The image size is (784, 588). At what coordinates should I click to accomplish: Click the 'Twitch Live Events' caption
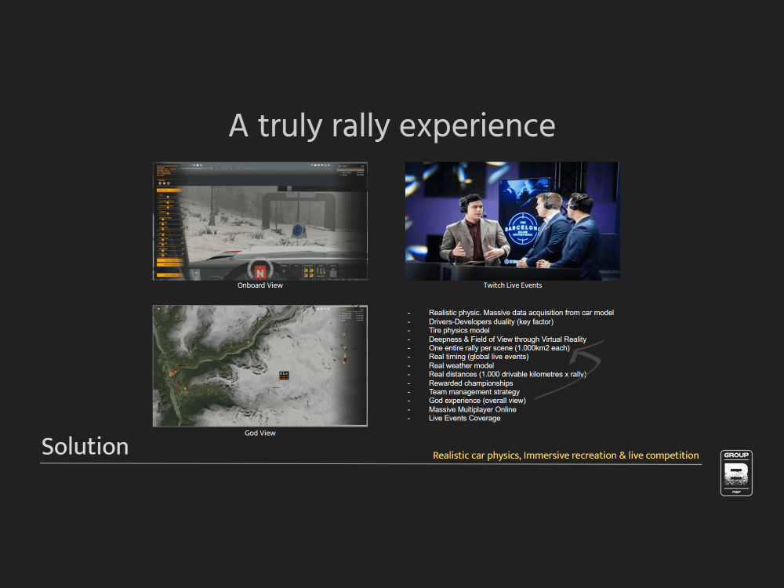pos(513,285)
